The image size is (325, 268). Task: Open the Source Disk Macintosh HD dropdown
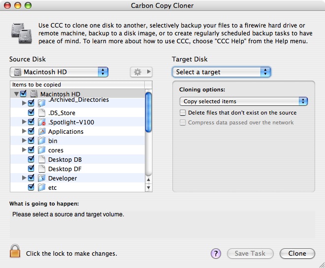[59, 72]
